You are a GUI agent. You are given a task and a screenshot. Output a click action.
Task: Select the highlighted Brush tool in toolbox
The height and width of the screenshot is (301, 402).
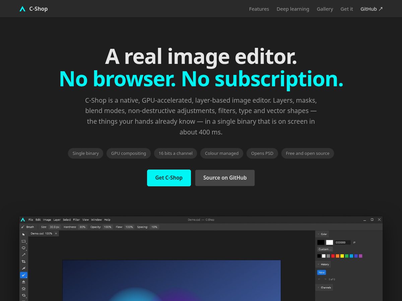(23, 275)
